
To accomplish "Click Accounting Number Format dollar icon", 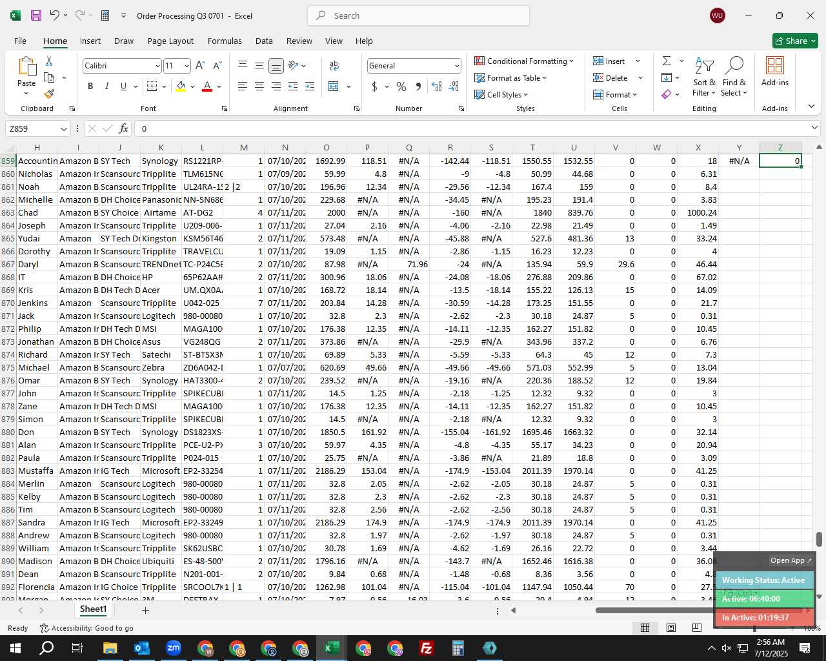I will click(375, 86).
